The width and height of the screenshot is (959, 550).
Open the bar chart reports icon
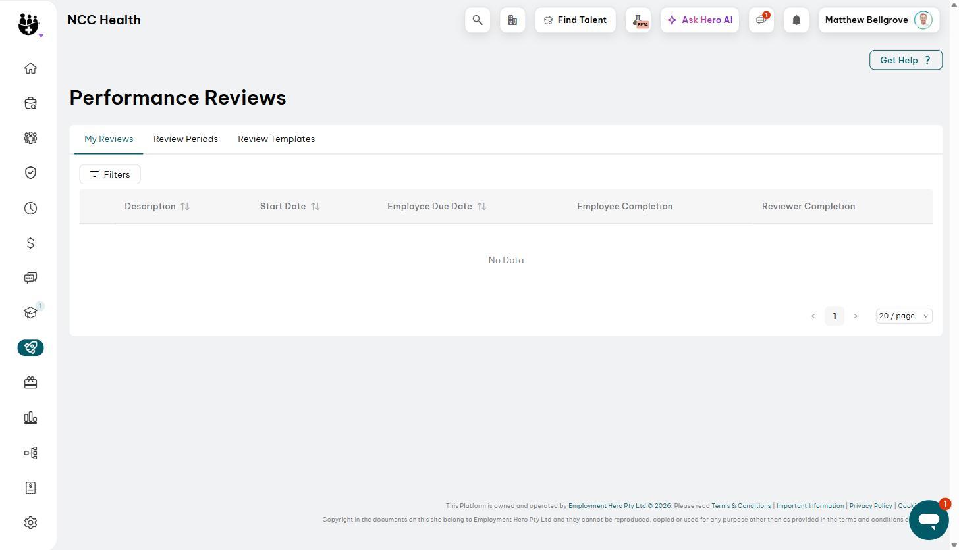pyautogui.click(x=30, y=418)
